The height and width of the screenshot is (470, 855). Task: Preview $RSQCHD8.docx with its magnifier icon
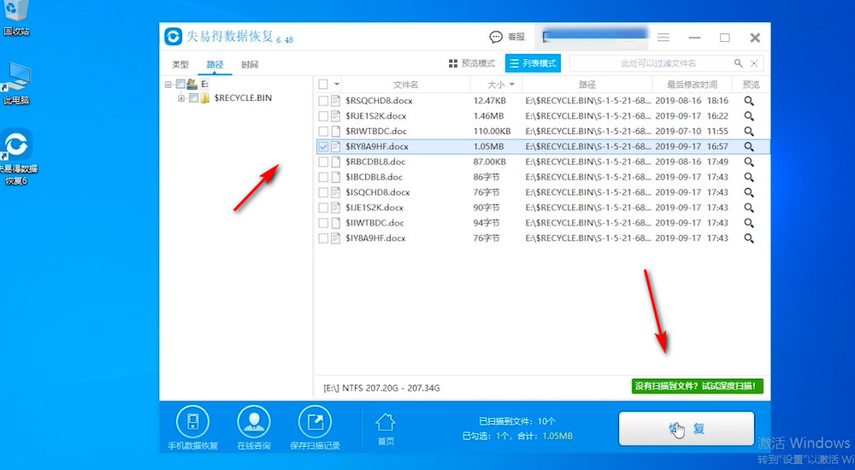tap(749, 101)
